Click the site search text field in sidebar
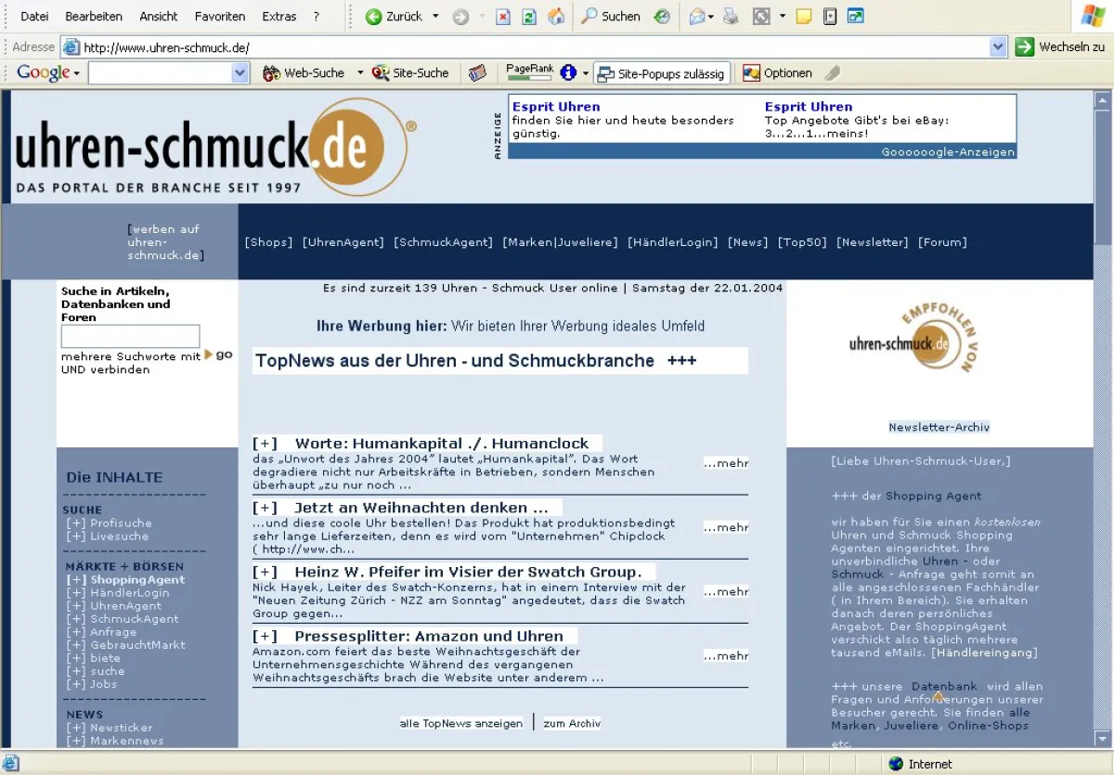 [x=130, y=336]
